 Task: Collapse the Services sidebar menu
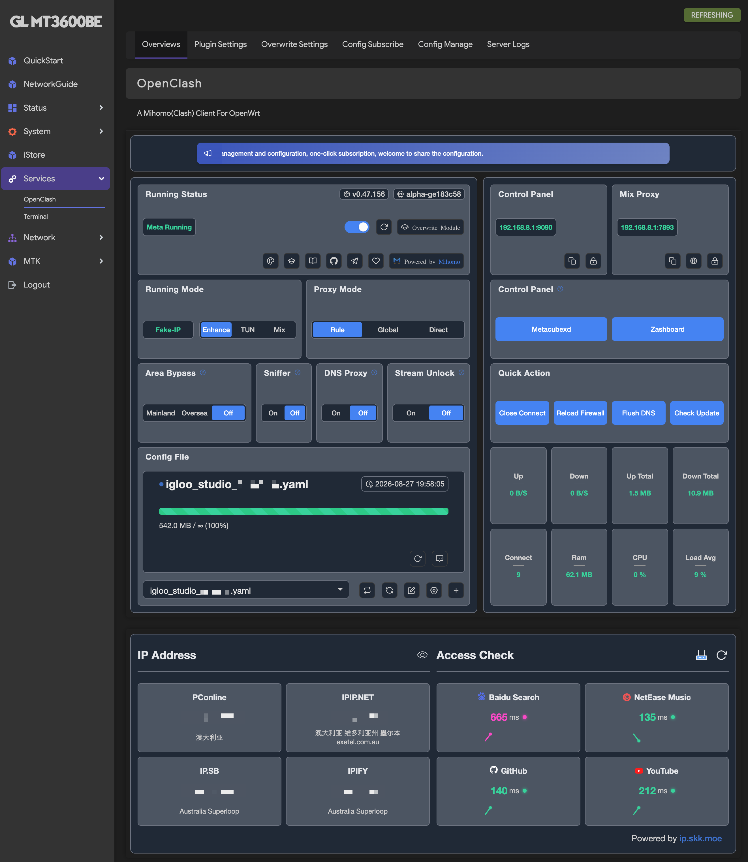point(55,179)
